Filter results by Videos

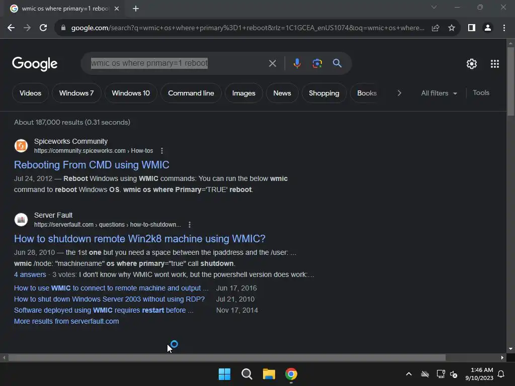coord(30,93)
